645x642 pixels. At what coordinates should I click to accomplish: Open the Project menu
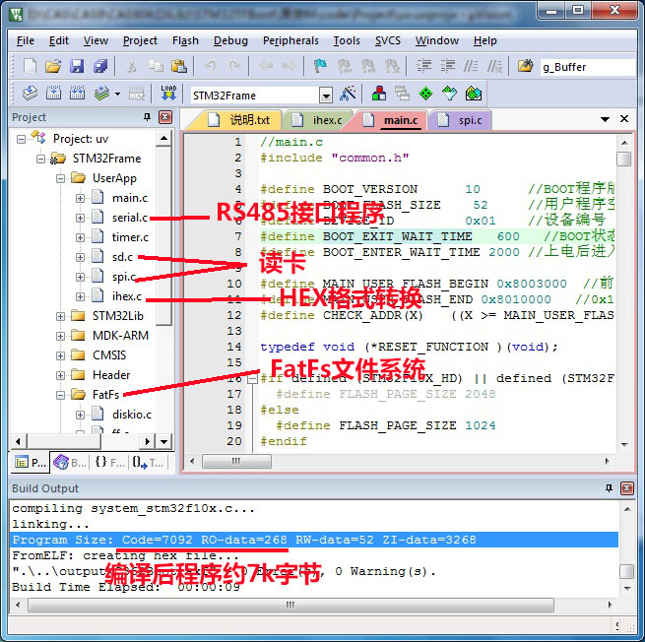140,40
